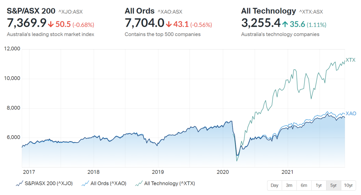Click the red down arrow beside 50.5
The width and height of the screenshot is (361, 195).
click(51, 24)
